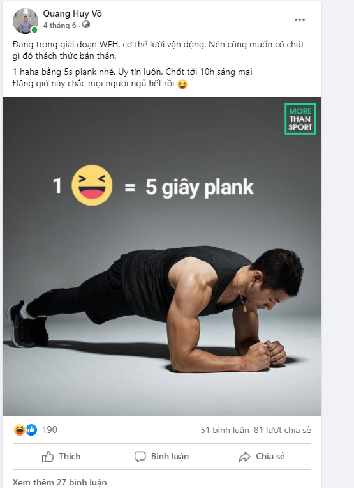Viewport: 354px width, 488px height.
Task: Click the Bình luận button
Action: click(x=161, y=457)
